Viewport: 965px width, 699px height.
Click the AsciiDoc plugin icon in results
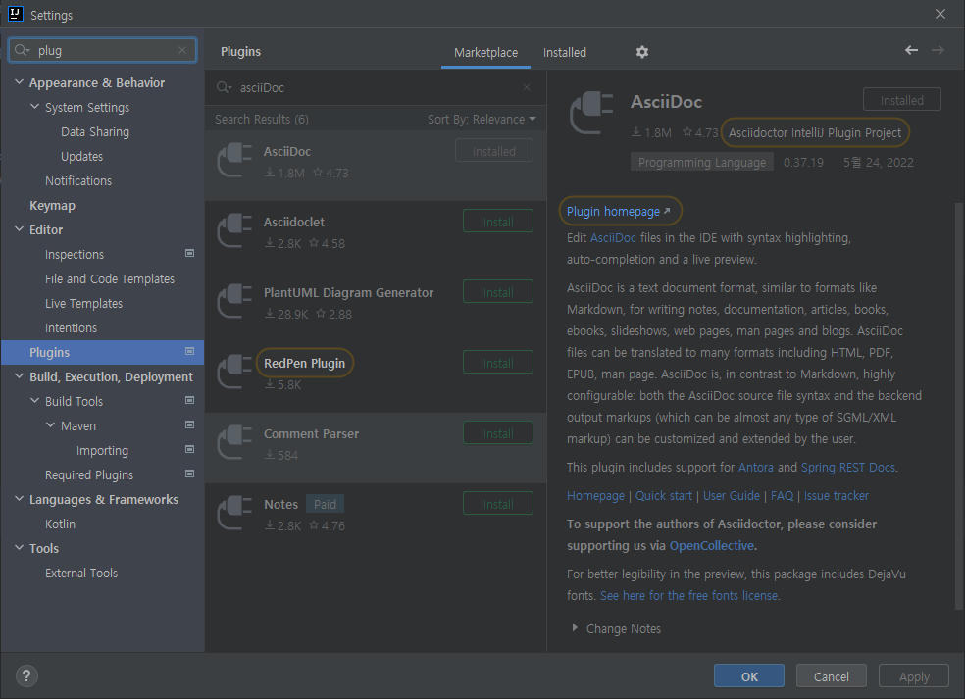click(x=234, y=160)
